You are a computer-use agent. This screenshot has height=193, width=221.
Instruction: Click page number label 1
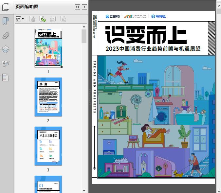pos(48,72)
